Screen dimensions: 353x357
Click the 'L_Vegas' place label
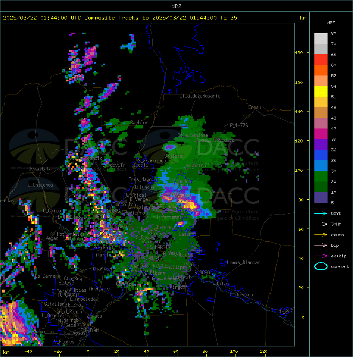point(49,238)
